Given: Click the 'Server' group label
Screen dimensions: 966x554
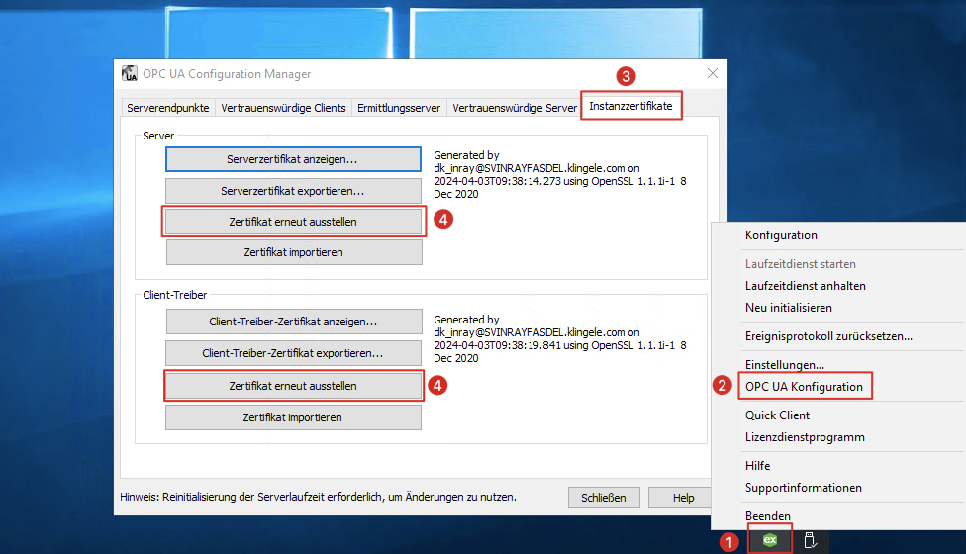Looking at the screenshot, I should coord(158,136).
